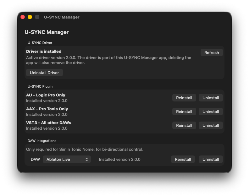Uninstall the DAW integration
This screenshot has height=196, width=249.
point(211,159)
